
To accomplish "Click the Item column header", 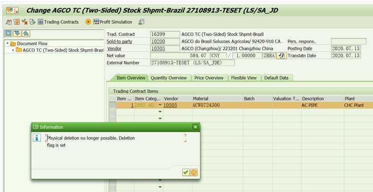I will [x=125, y=98].
